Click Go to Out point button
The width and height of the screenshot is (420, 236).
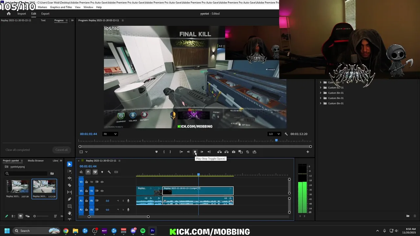209,152
